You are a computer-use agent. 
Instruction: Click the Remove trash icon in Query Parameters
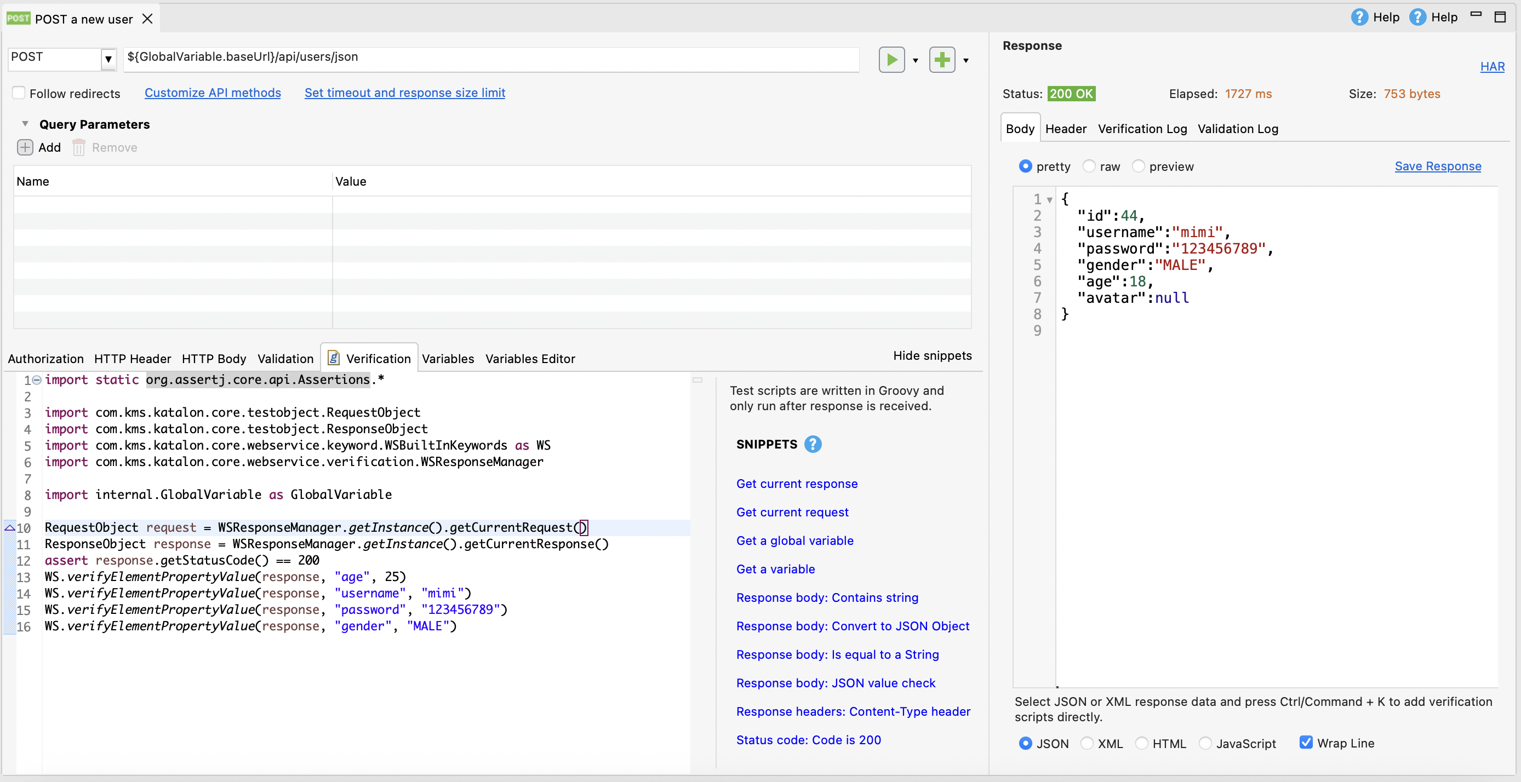78,147
